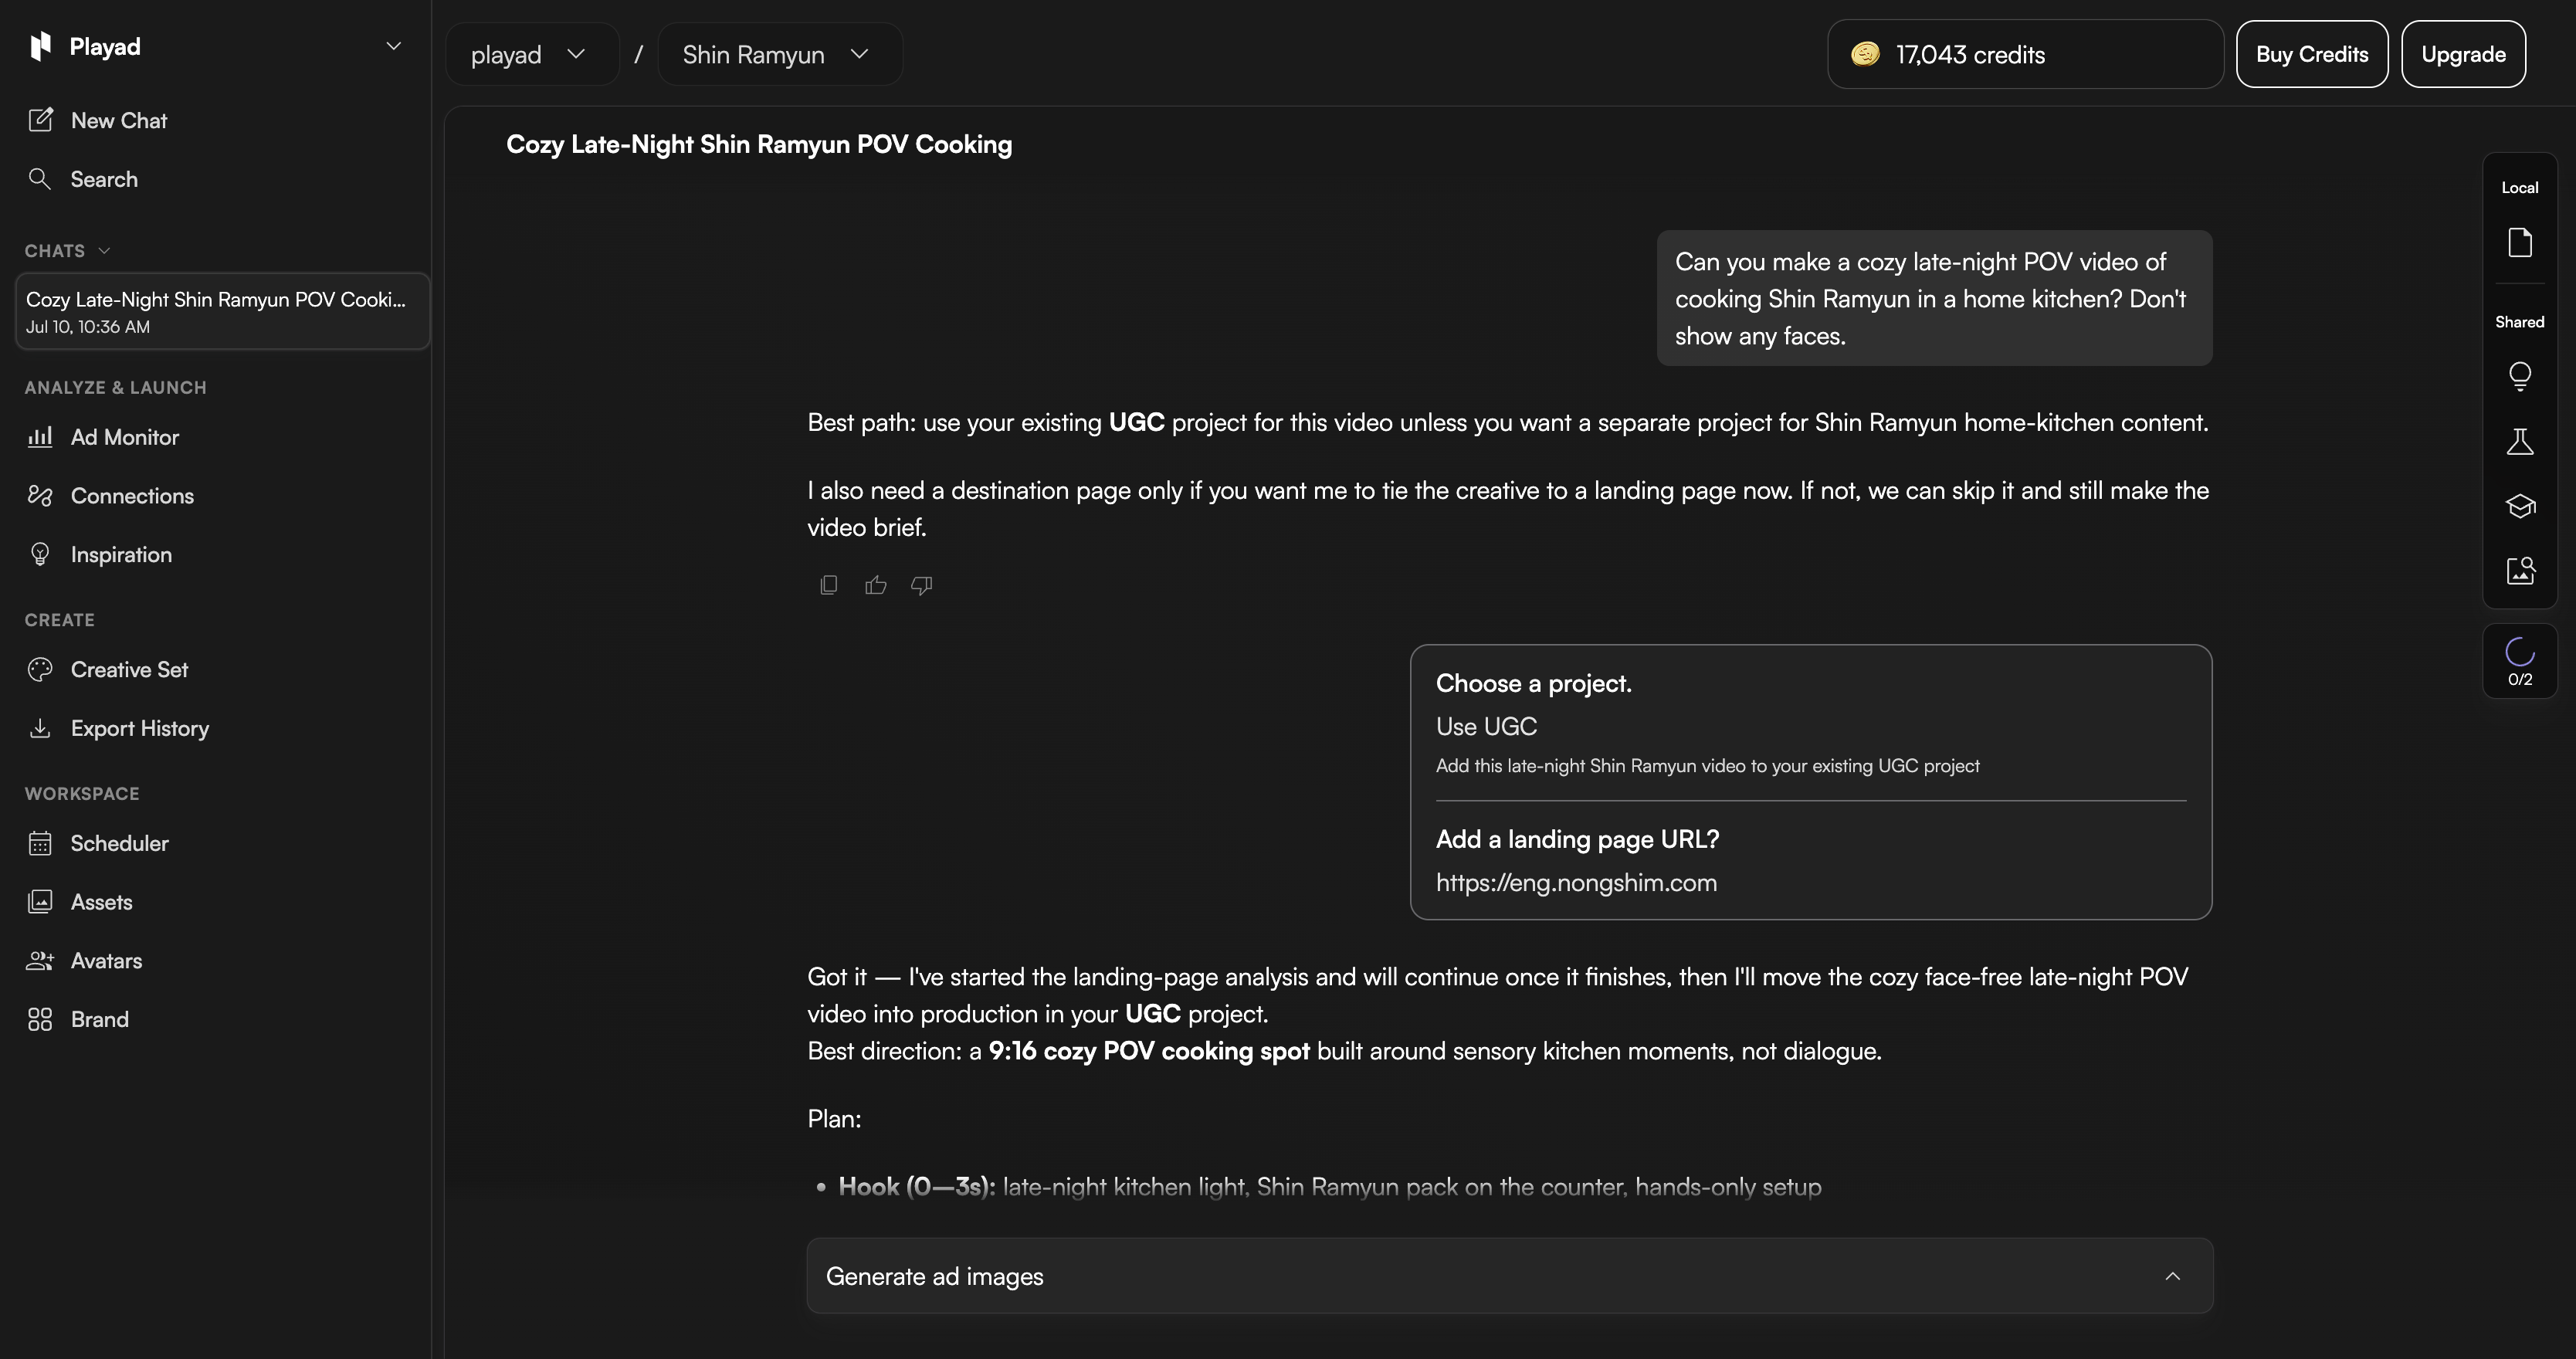Click the Buy Credits button
Image resolution: width=2576 pixels, height=1359 pixels.
[2312, 54]
